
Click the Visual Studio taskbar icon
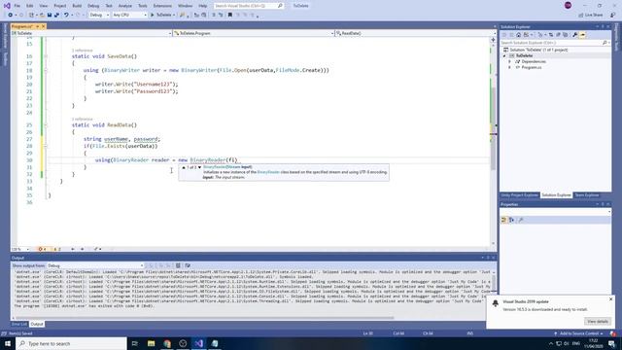click(198, 343)
